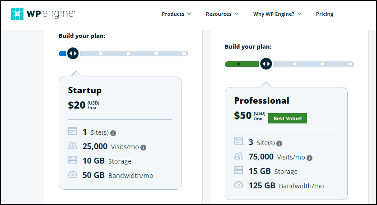Image resolution: width=377 pixels, height=205 pixels.
Task: Click the bandwidth gauge icon beside 50 GB
Action: click(x=72, y=174)
